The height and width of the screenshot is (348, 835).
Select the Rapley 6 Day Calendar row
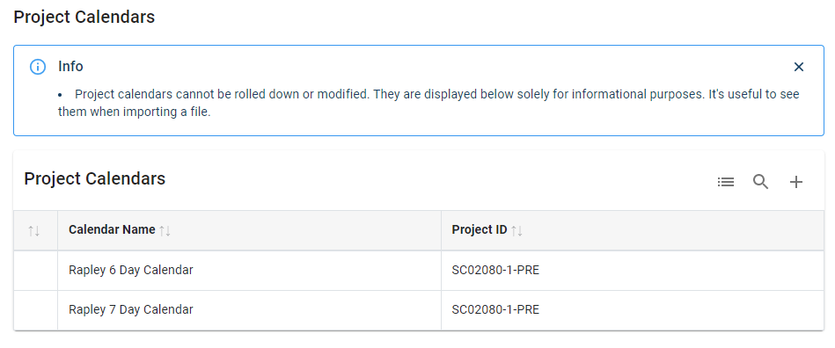point(419,271)
